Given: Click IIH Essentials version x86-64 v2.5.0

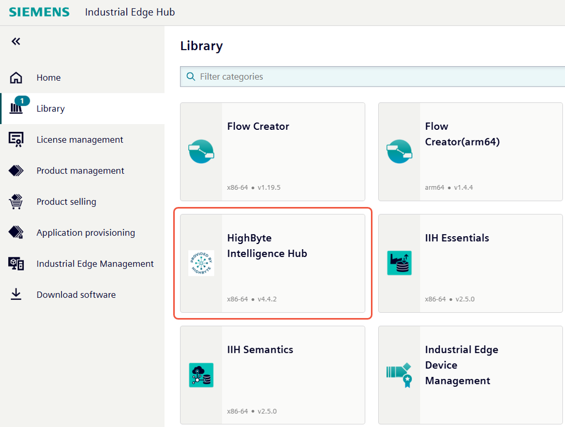Looking at the screenshot, I should (x=450, y=299).
